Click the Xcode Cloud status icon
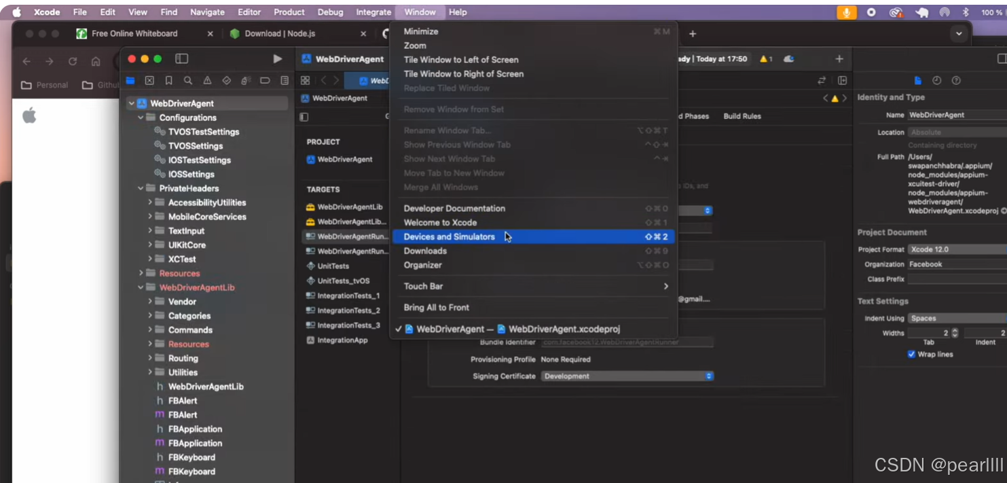The width and height of the screenshot is (1007, 483). (788, 59)
